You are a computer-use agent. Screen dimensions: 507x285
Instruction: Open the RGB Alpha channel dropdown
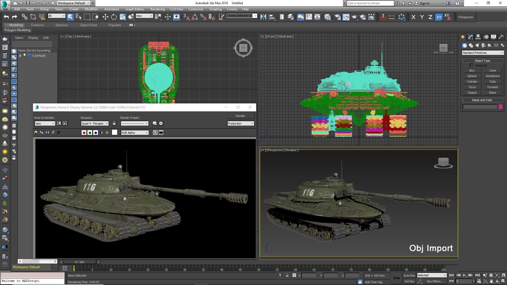[135, 133]
